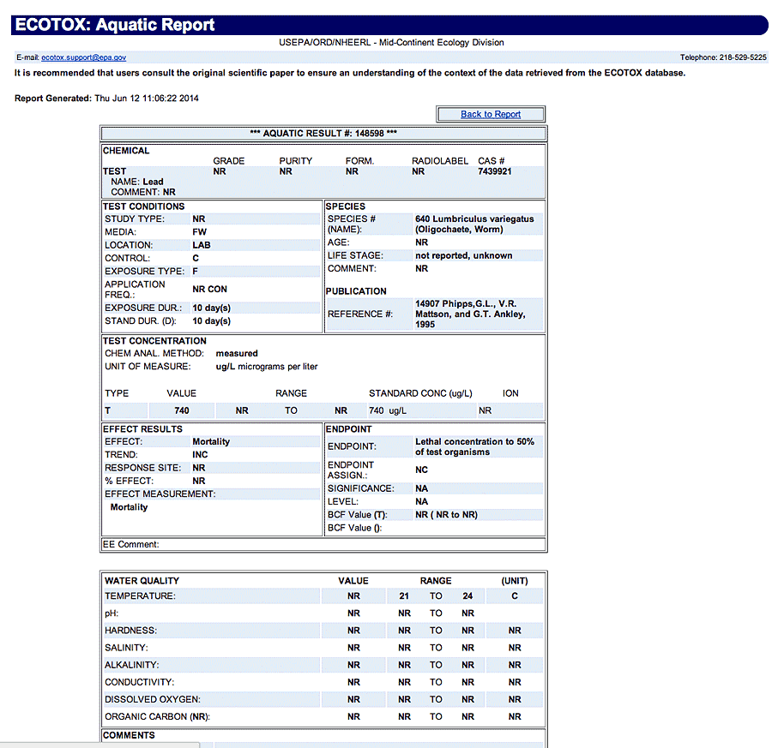Click the Back to Report button
Image resolution: width=772 pixels, height=748 pixels.
pyautogui.click(x=490, y=114)
